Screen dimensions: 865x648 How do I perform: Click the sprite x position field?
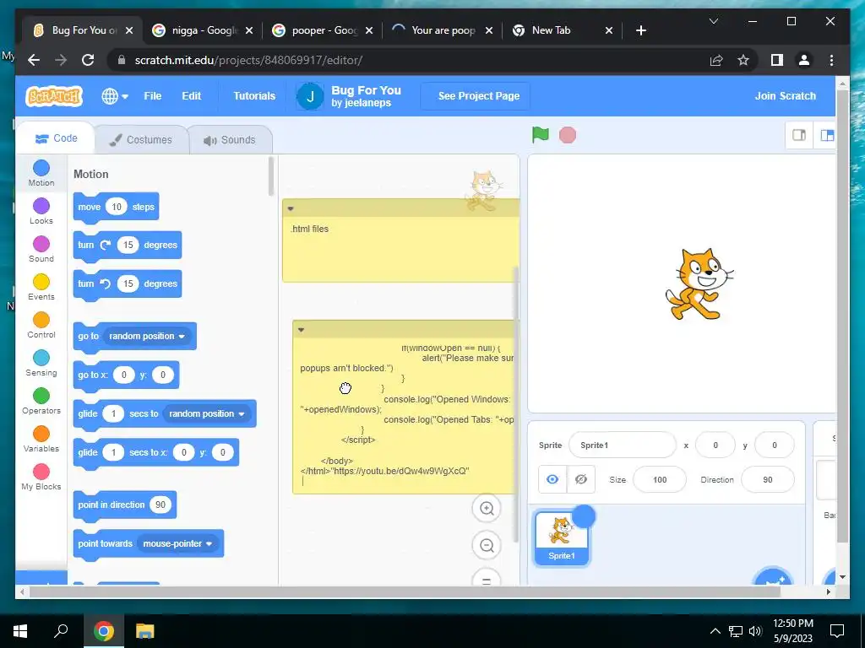[715, 445]
